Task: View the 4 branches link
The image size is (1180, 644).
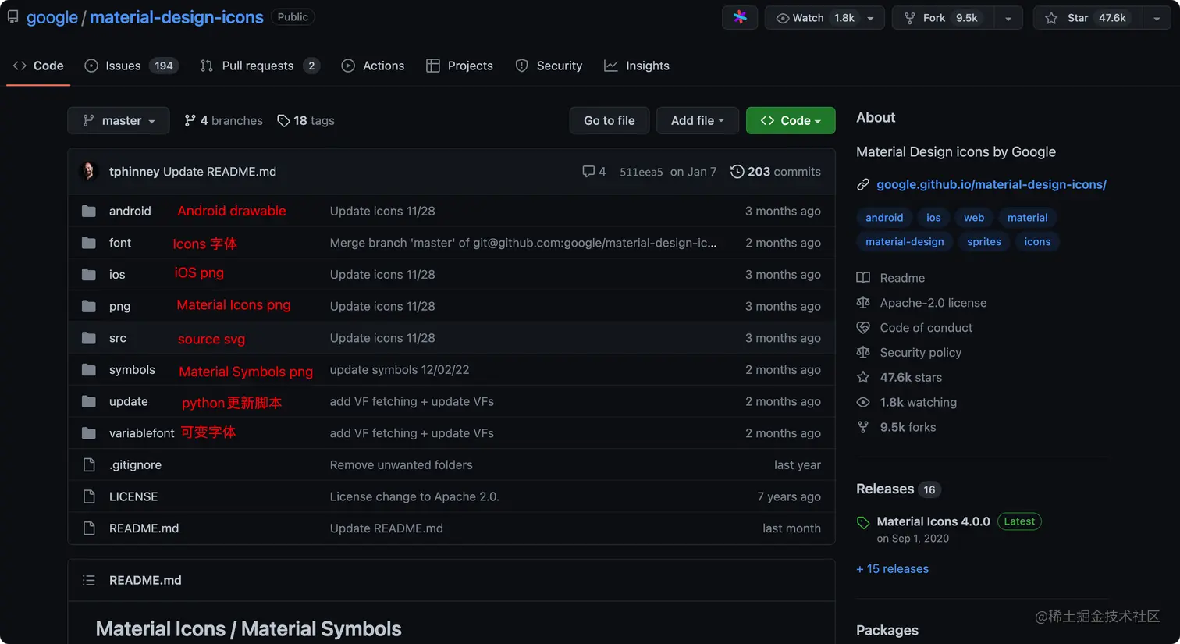Action: [x=223, y=120]
